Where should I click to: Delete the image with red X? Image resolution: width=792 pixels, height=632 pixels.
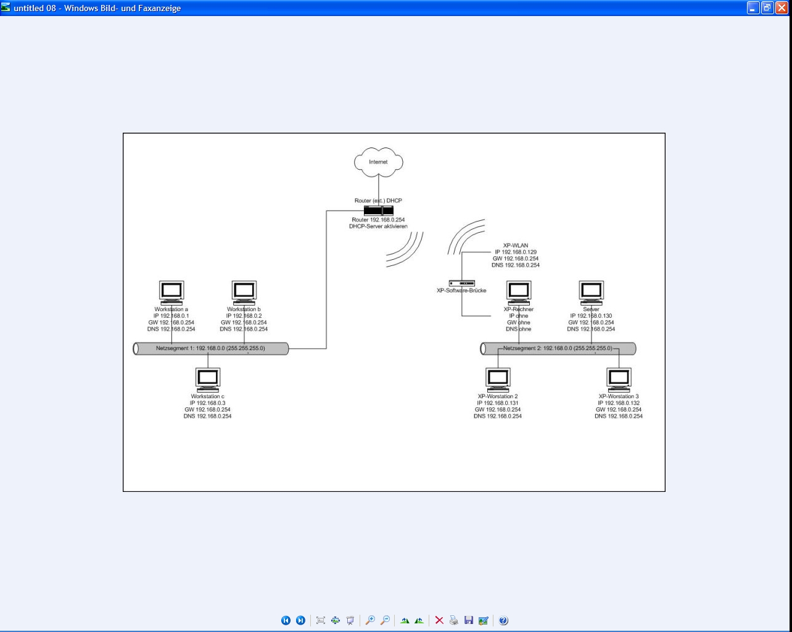coord(439,620)
